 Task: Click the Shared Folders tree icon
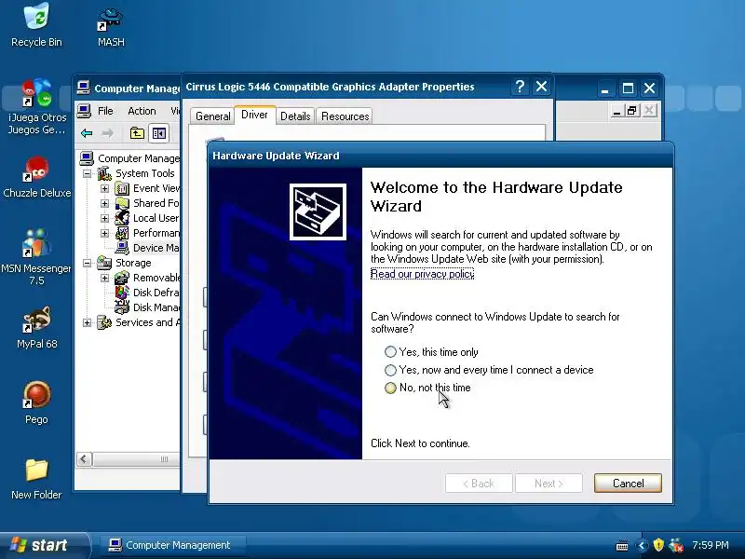122,203
